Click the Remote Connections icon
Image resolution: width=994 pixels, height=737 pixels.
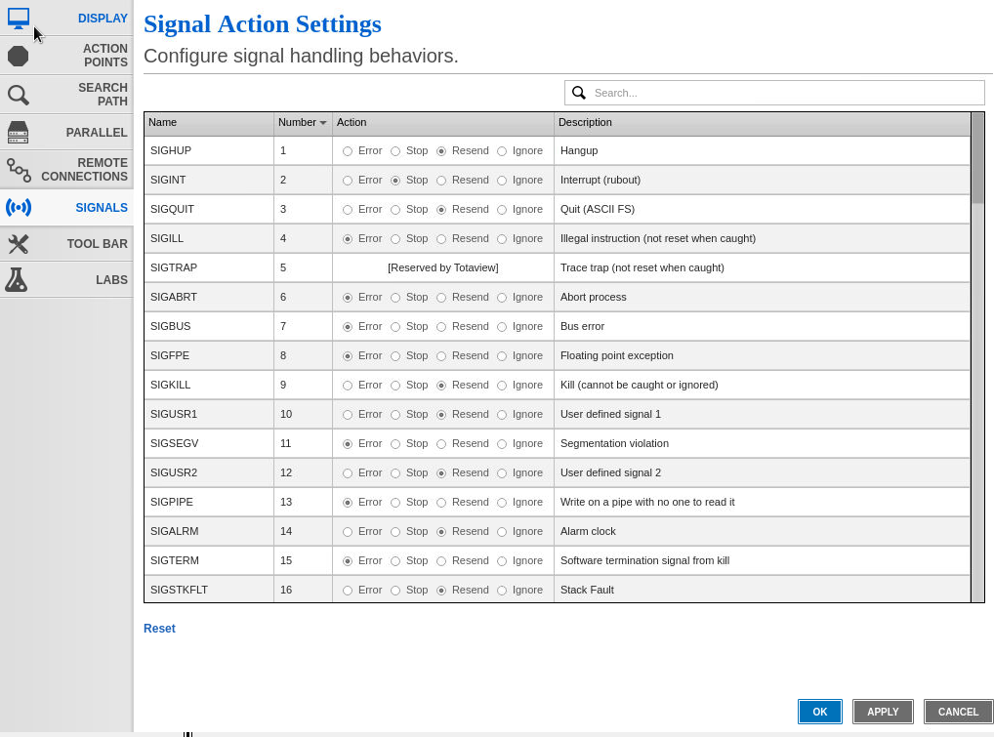tap(19, 170)
